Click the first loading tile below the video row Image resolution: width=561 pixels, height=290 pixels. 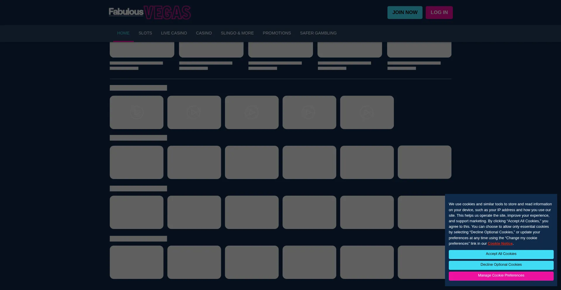pos(136,162)
